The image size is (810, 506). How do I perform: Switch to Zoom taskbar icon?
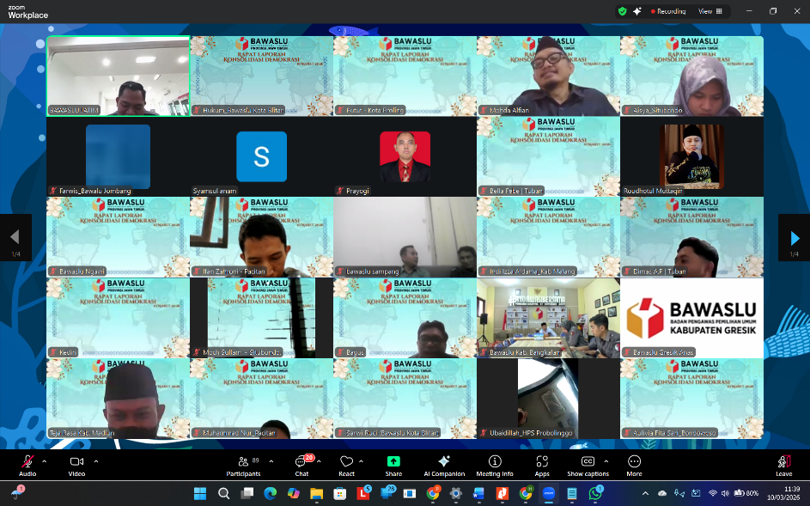point(549,494)
